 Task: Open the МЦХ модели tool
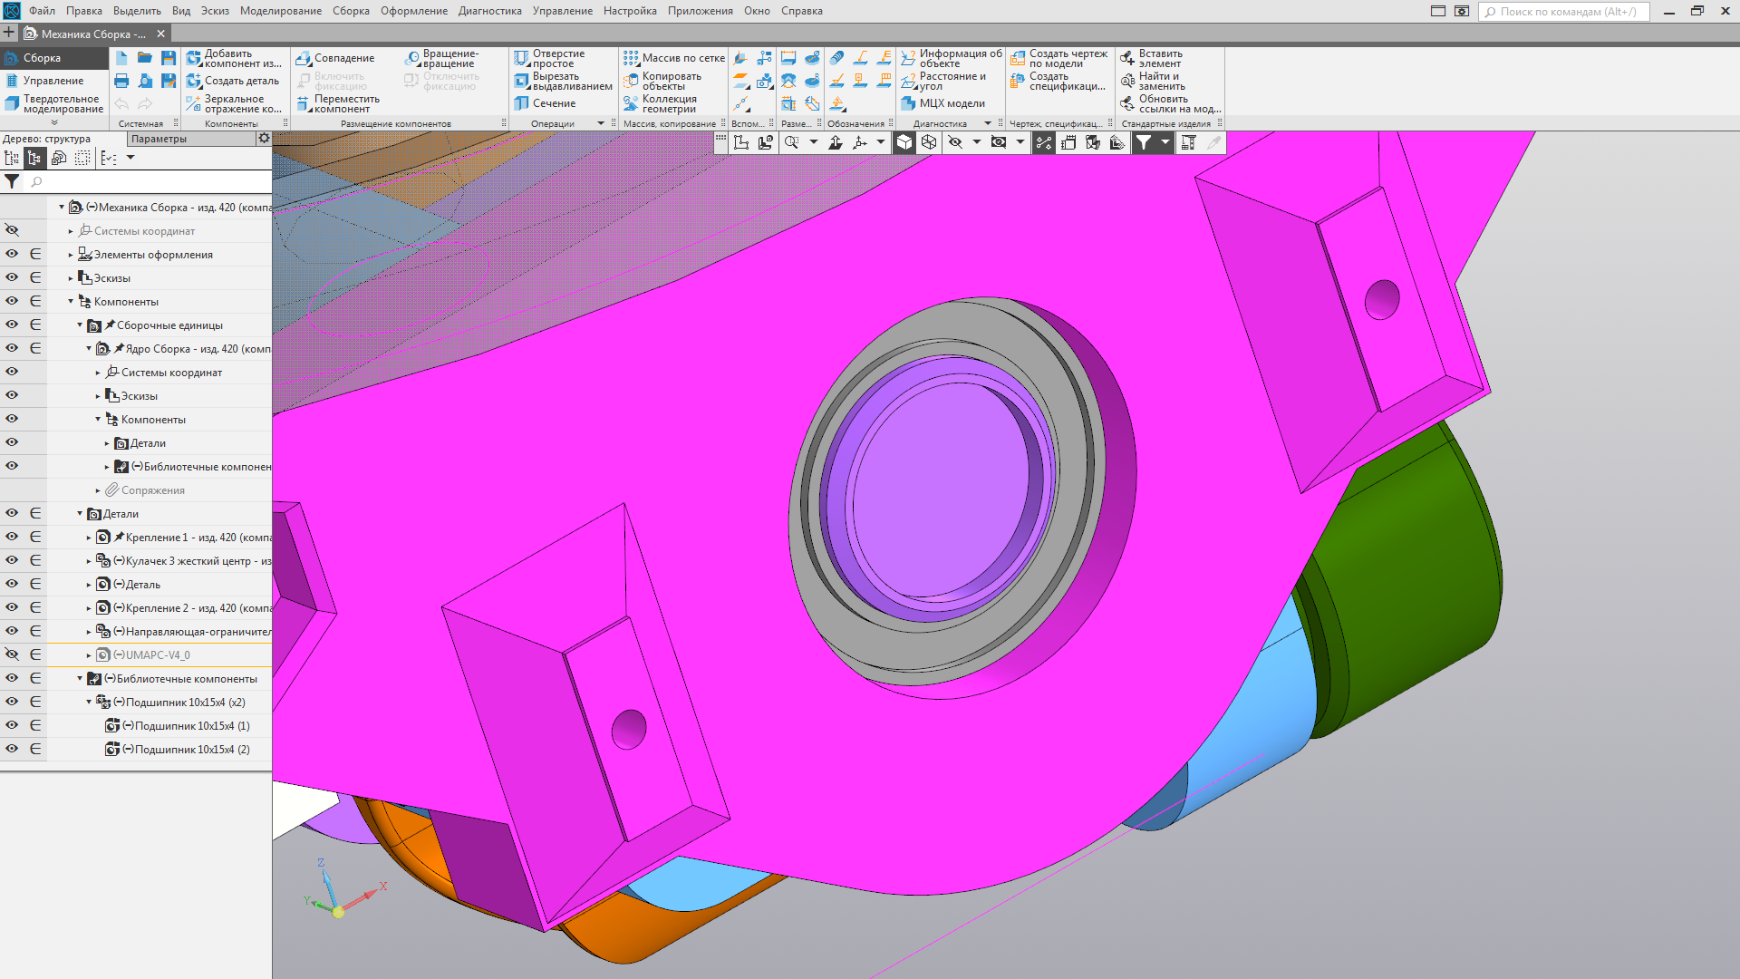point(942,103)
